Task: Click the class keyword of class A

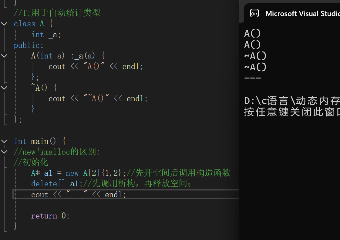Action: 24,24
